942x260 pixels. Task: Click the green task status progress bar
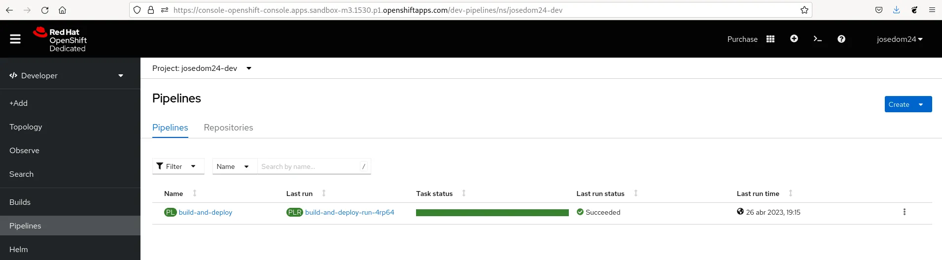(x=492, y=213)
